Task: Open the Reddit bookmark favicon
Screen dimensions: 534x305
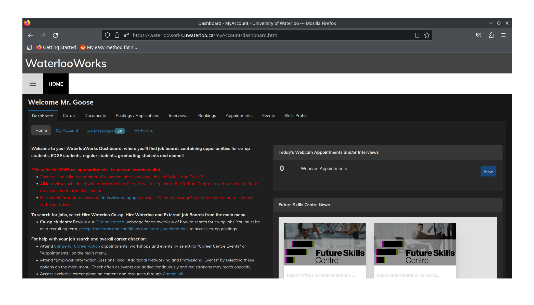Action: pos(83,47)
